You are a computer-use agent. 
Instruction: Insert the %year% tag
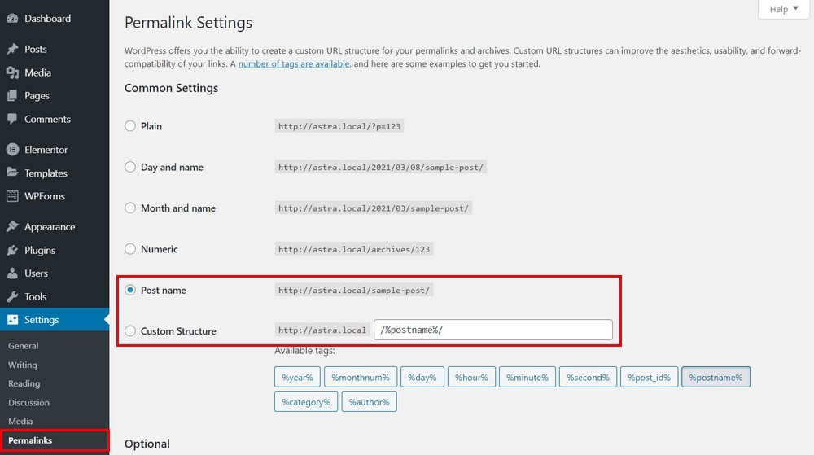297,377
